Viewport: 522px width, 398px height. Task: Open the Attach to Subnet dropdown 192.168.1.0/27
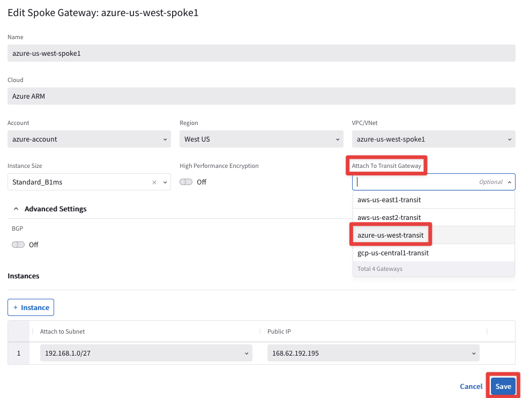tap(146, 353)
